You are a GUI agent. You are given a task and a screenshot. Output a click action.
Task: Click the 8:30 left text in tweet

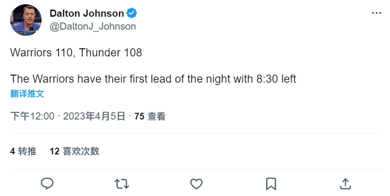276,79
